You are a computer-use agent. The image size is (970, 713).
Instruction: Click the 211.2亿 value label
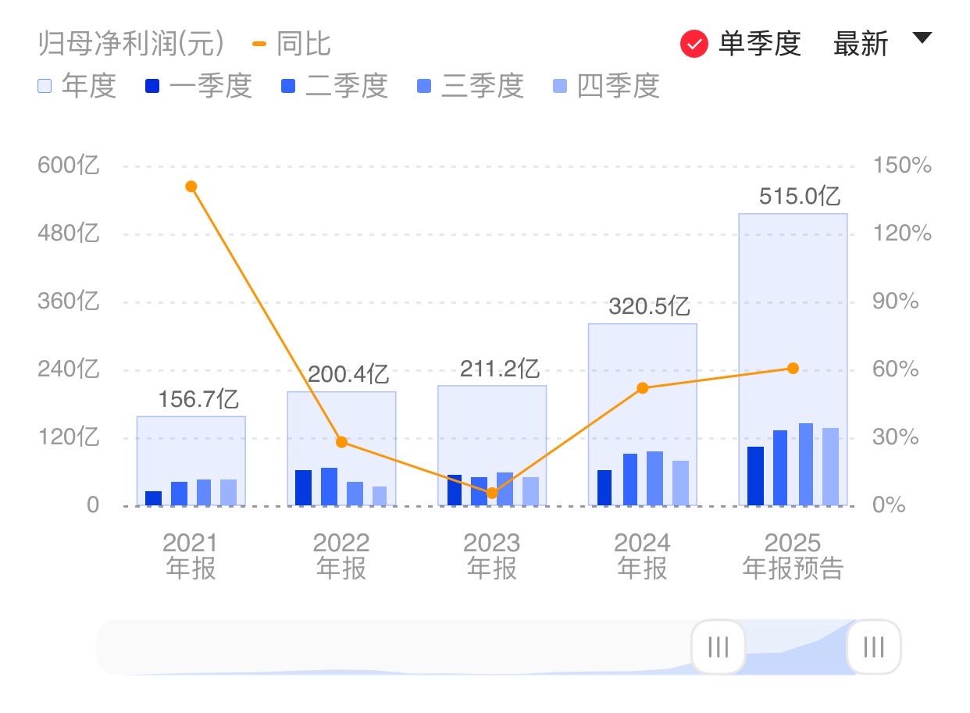tap(500, 367)
